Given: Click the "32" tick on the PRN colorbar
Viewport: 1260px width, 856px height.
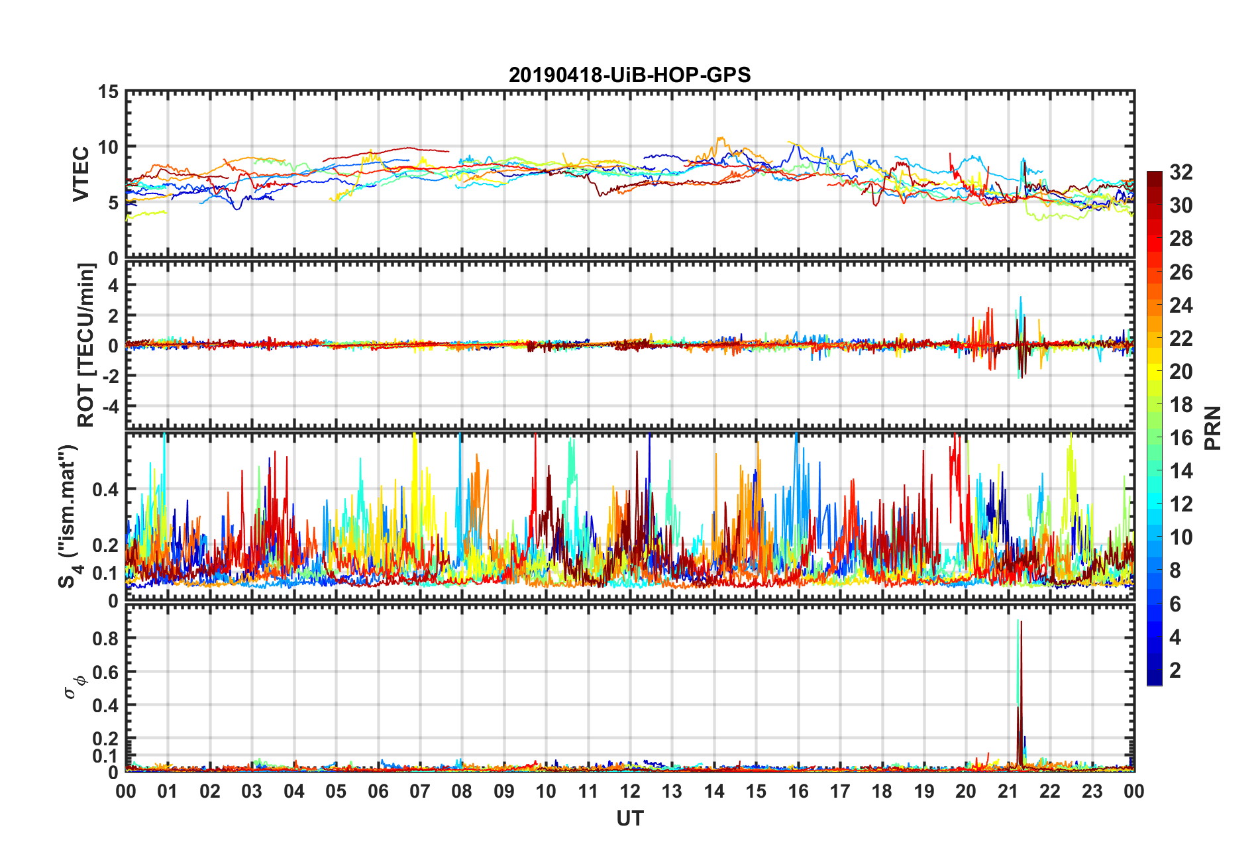Looking at the screenshot, I should (x=1181, y=172).
